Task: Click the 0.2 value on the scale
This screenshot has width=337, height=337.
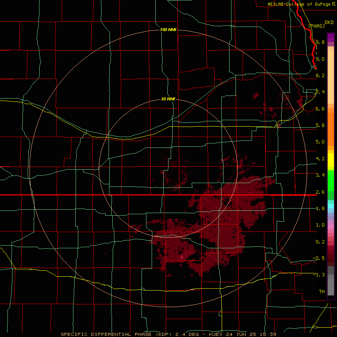Action: (x=320, y=242)
